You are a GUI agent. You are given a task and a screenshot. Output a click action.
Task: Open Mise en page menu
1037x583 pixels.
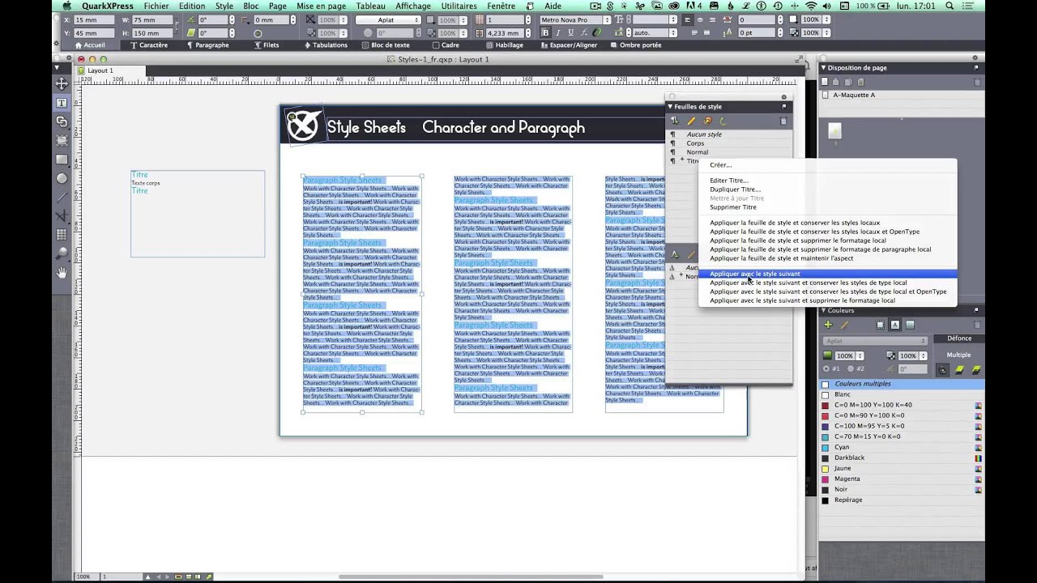point(321,6)
